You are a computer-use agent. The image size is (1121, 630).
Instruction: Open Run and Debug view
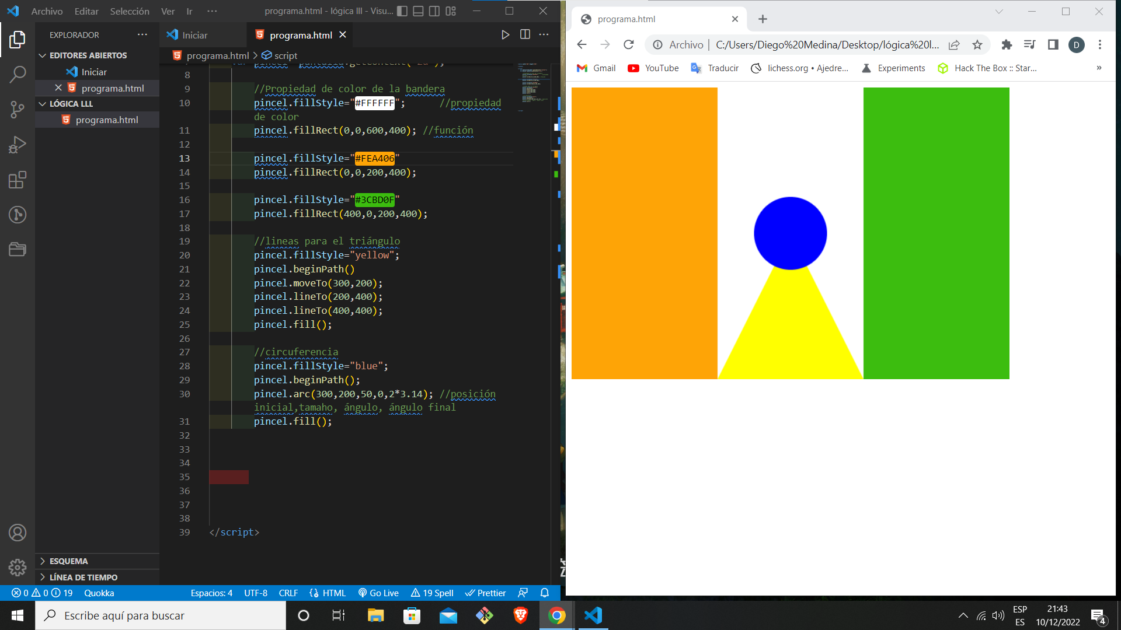tap(18, 145)
